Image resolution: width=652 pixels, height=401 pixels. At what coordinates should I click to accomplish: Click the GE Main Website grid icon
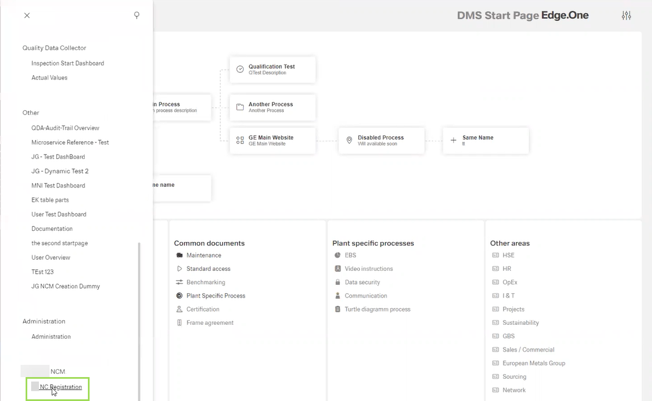tap(240, 141)
